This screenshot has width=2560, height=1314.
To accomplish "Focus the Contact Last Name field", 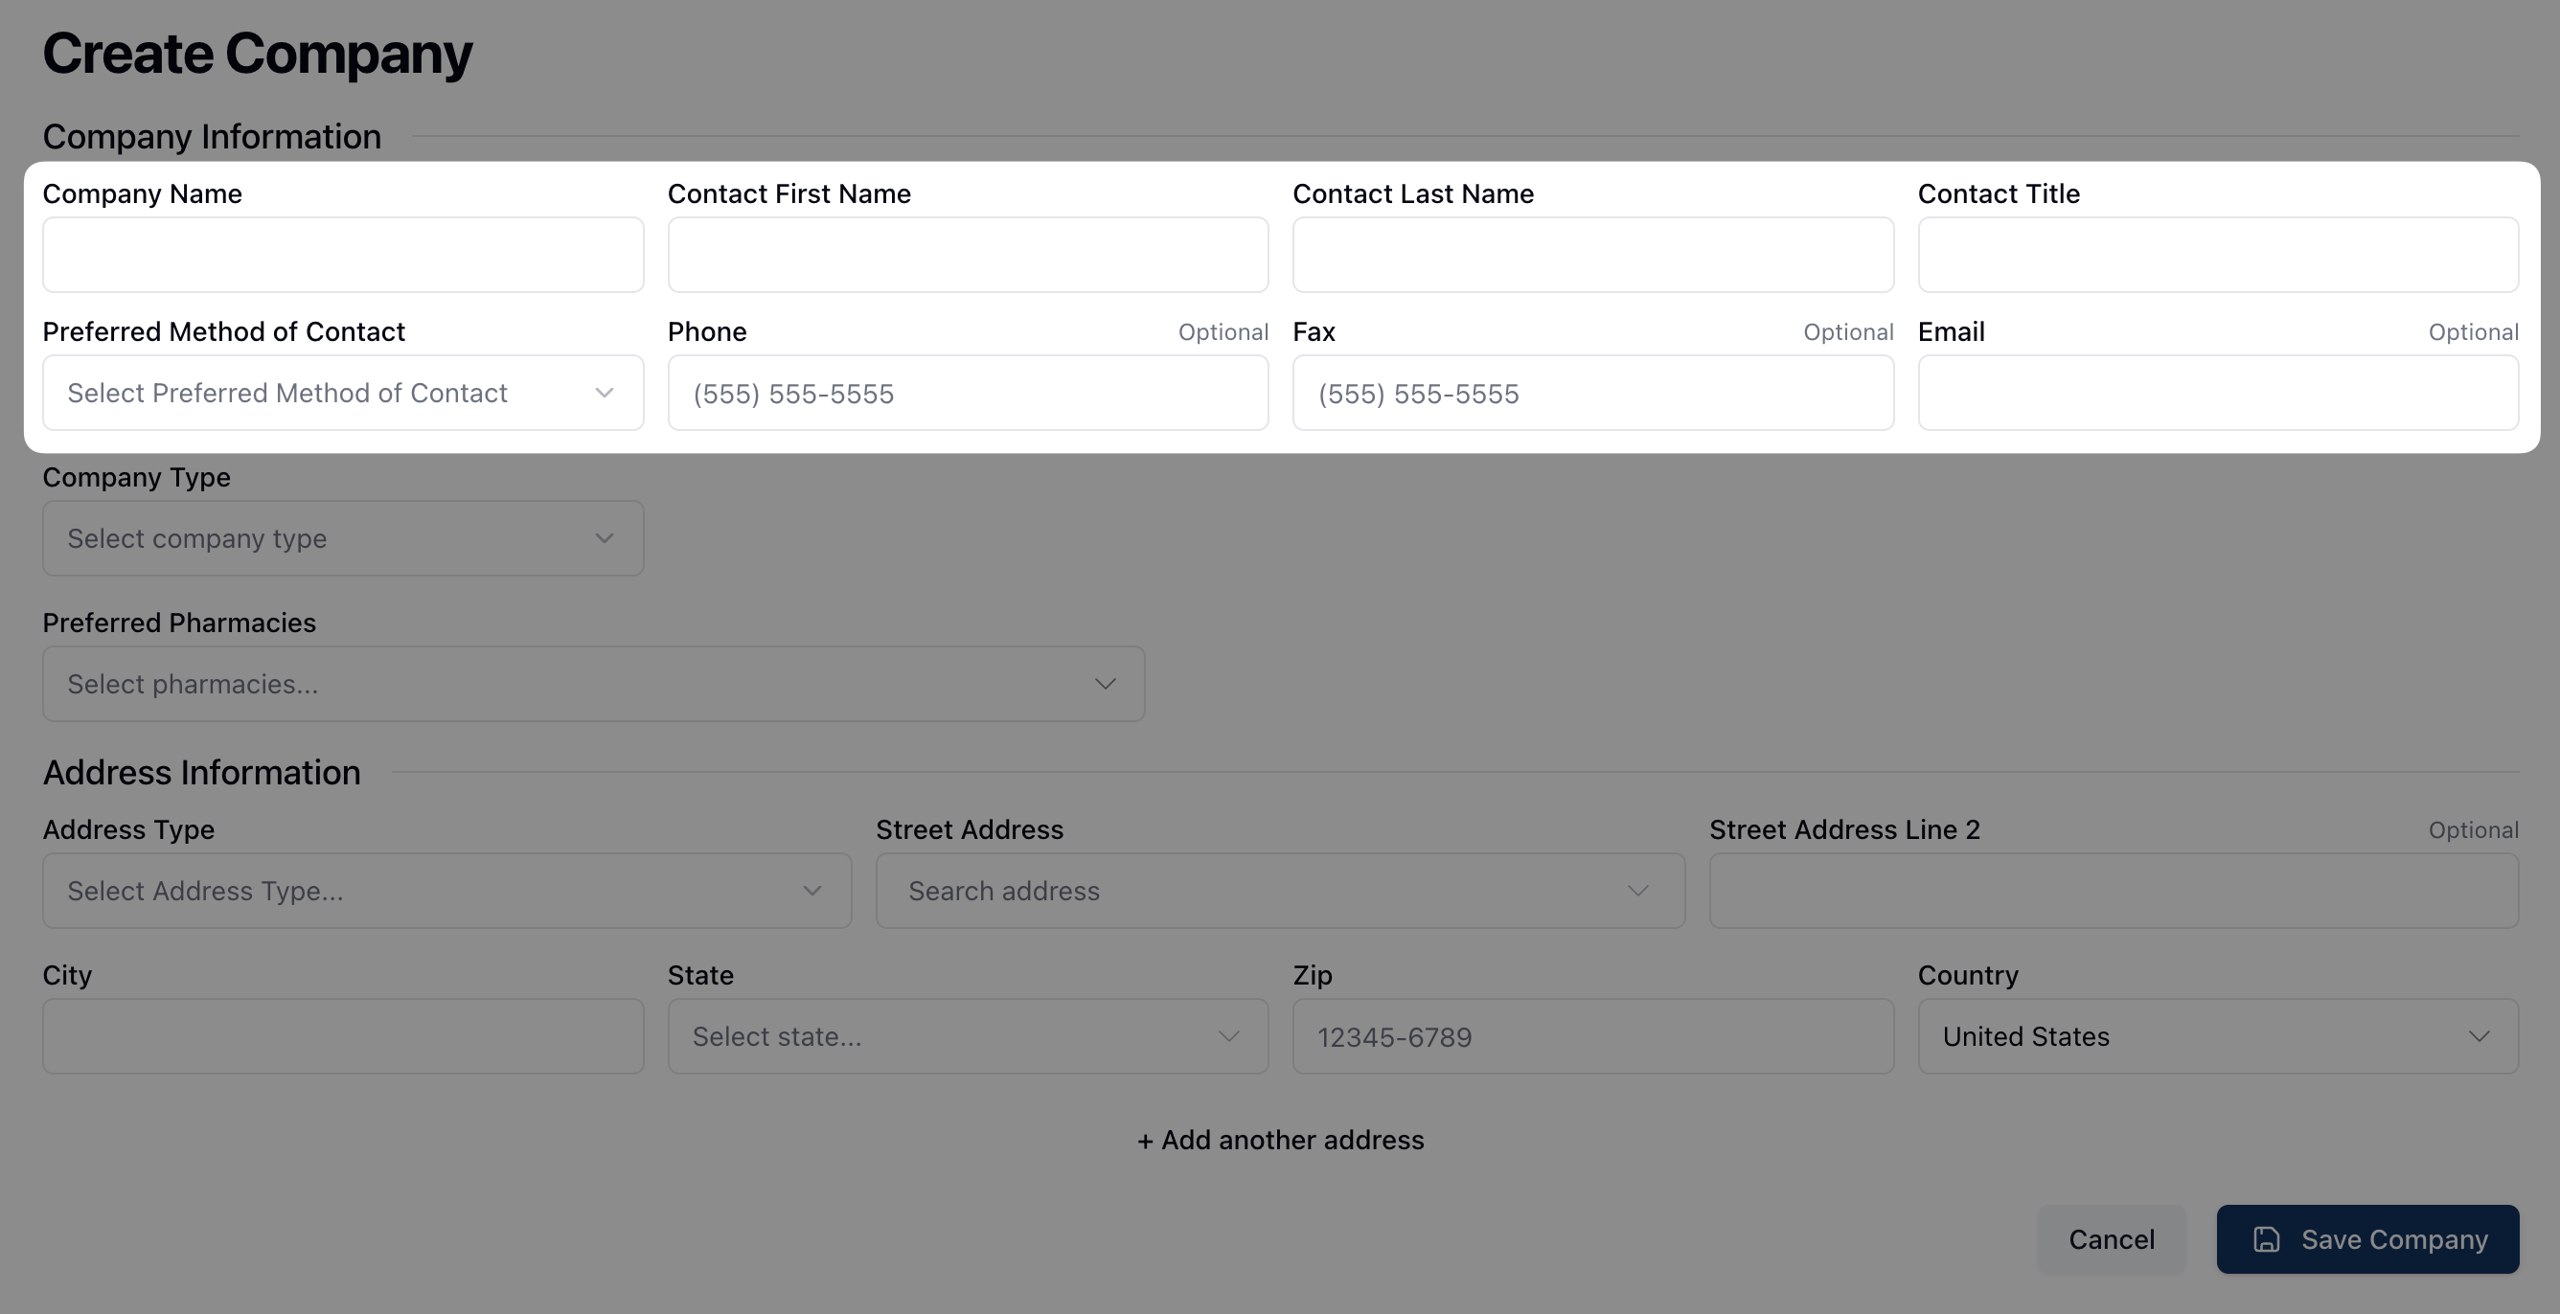I will 1592,256.
